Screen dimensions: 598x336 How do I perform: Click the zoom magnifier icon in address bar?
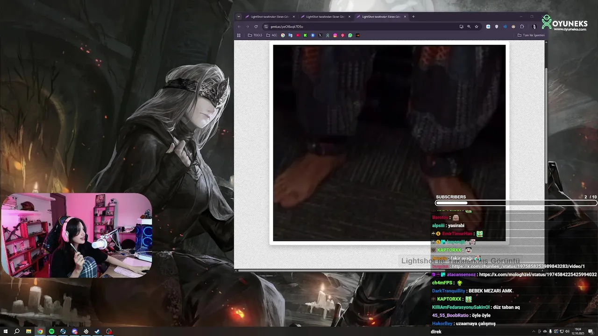tap(469, 27)
